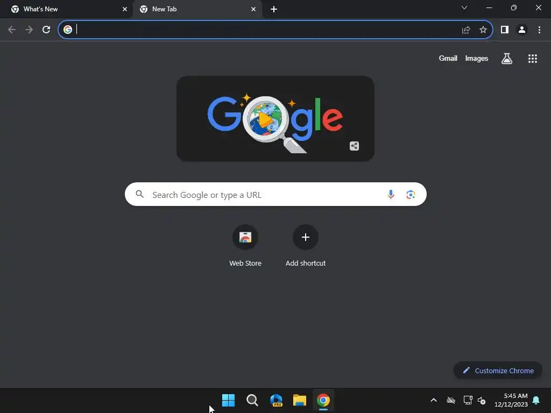Image resolution: width=551 pixels, height=413 pixels.
Task: Click the muted volume tray icon
Action: pyautogui.click(x=482, y=400)
